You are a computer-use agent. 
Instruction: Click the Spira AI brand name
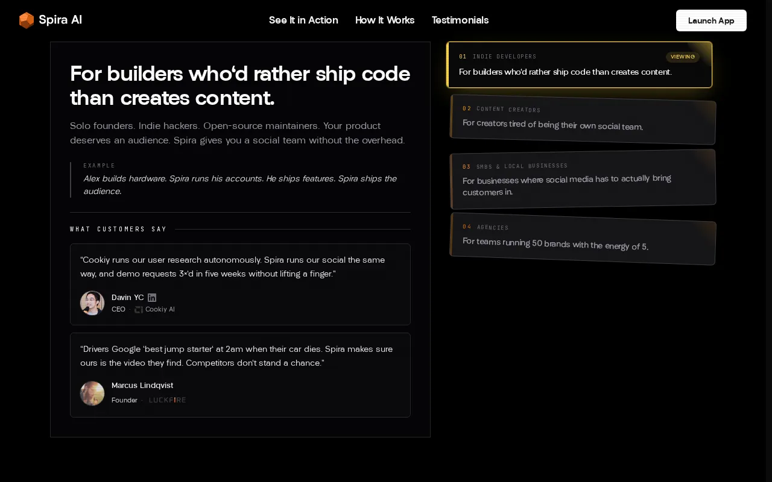tap(60, 20)
